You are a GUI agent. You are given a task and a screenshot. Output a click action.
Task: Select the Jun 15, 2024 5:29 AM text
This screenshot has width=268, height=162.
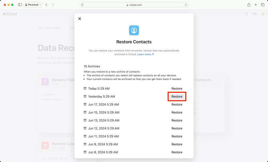[104, 113]
